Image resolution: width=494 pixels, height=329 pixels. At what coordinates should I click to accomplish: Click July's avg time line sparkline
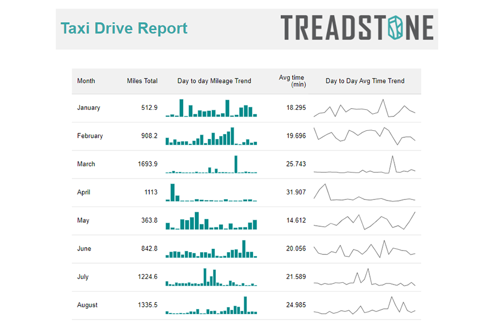(364, 277)
